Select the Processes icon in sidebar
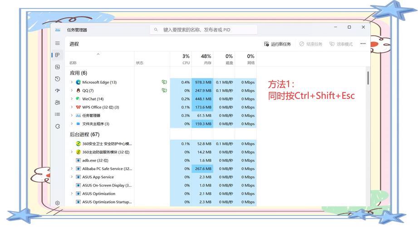 (58, 55)
